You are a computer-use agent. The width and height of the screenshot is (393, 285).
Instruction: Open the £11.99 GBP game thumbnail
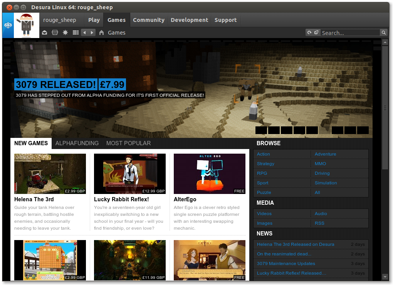(130, 260)
